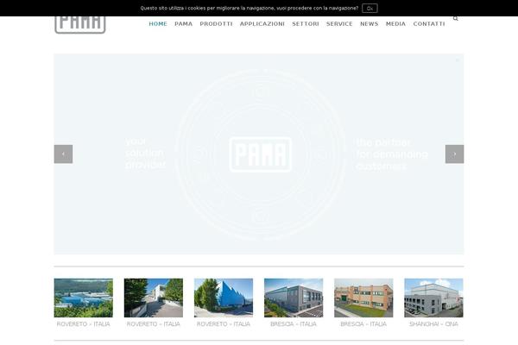Click 'the partner for demanding customers' text

tap(392, 154)
